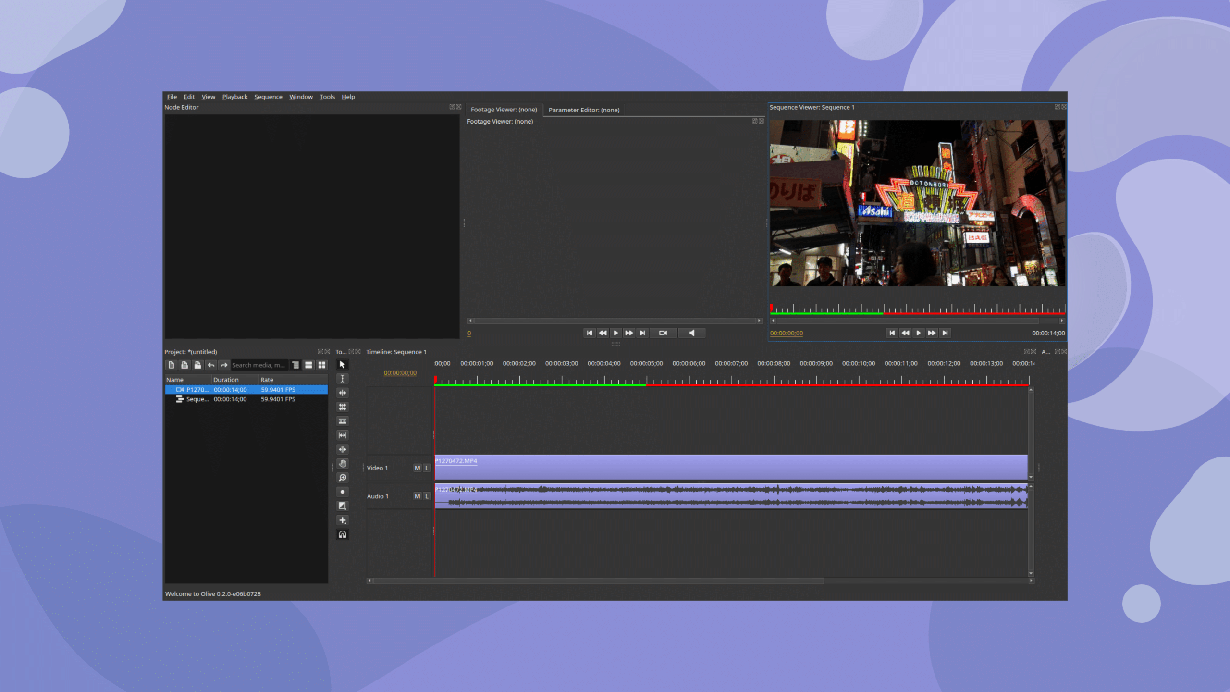Screen dimensions: 1230x692
Task: Click video drag icon in Footage Viewer
Action: click(x=663, y=333)
